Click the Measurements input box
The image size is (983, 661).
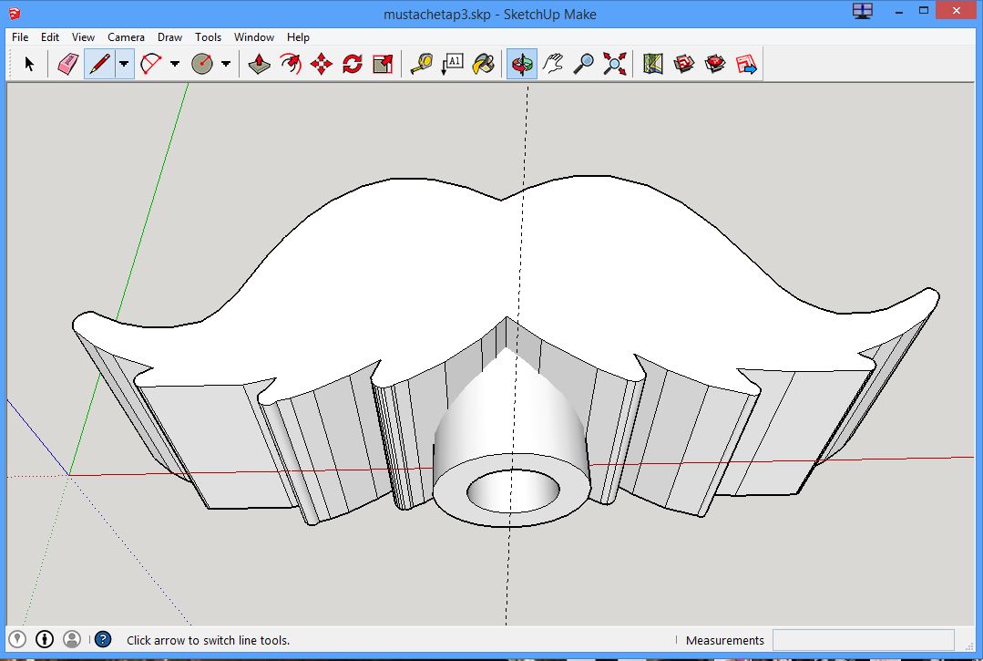pyautogui.click(x=863, y=640)
